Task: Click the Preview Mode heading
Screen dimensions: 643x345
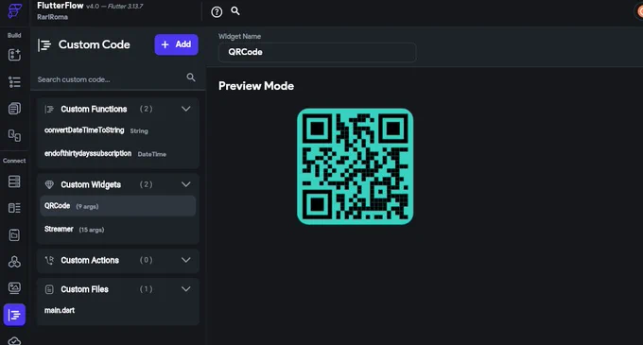Action: pyautogui.click(x=256, y=86)
